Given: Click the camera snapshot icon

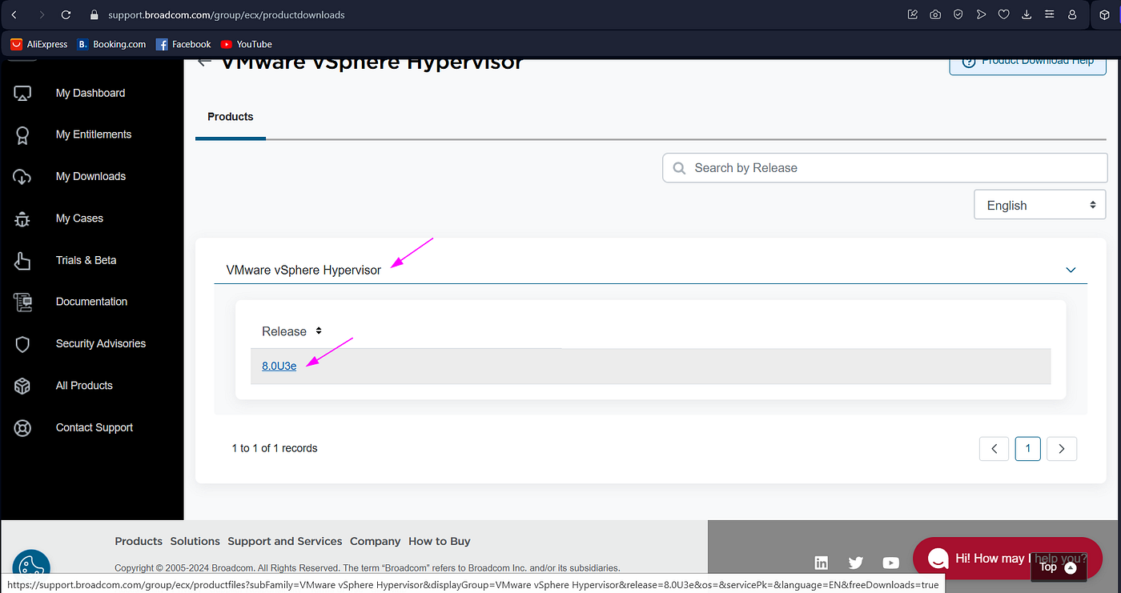Looking at the screenshot, I should (x=935, y=14).
